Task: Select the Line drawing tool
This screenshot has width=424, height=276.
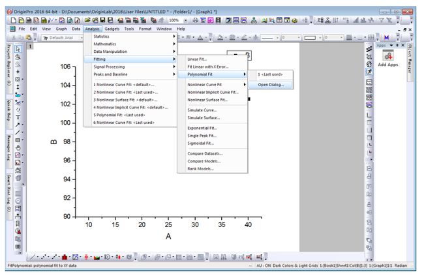Action: pos(18,132)
